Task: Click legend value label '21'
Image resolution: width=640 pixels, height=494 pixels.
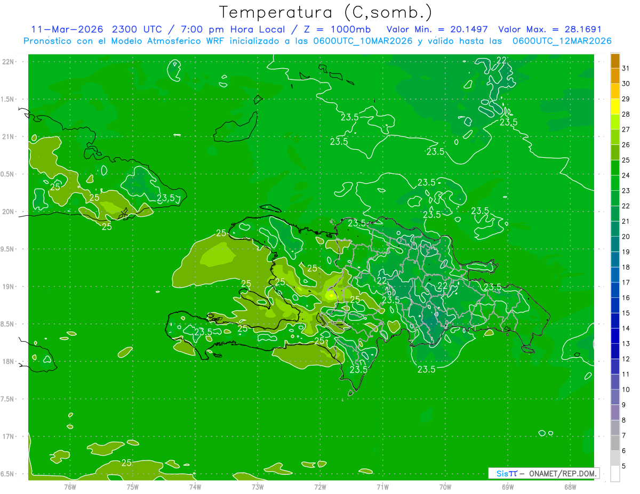Action: (x=626, y=221)
